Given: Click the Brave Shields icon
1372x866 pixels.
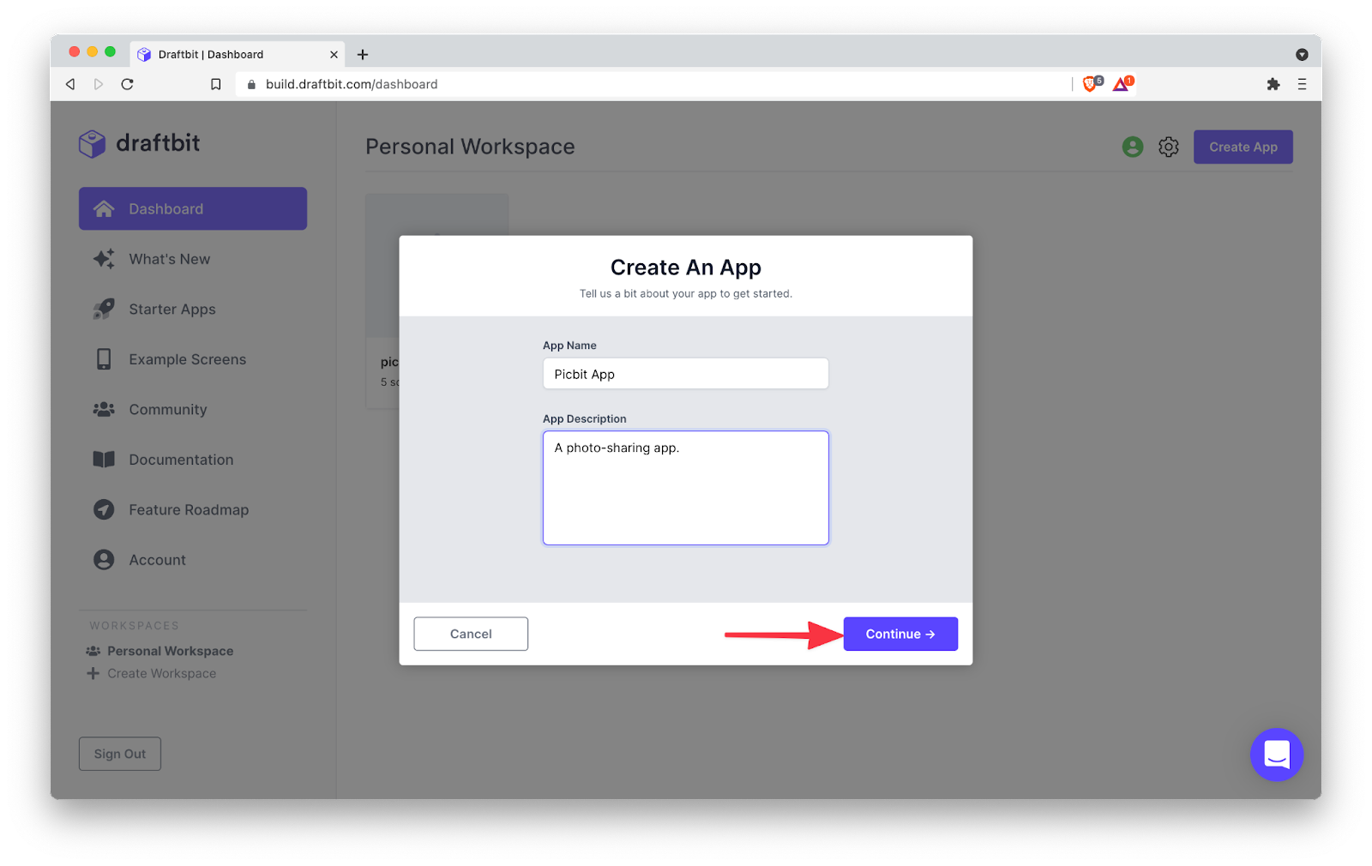Looking at the screenshot, I should (x=1091, y=83).
